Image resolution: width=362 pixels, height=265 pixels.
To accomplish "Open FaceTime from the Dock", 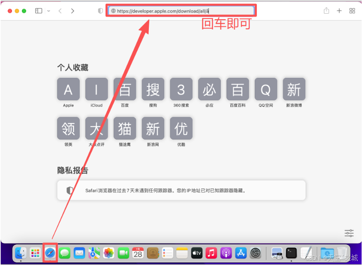I will pos(123,253).
